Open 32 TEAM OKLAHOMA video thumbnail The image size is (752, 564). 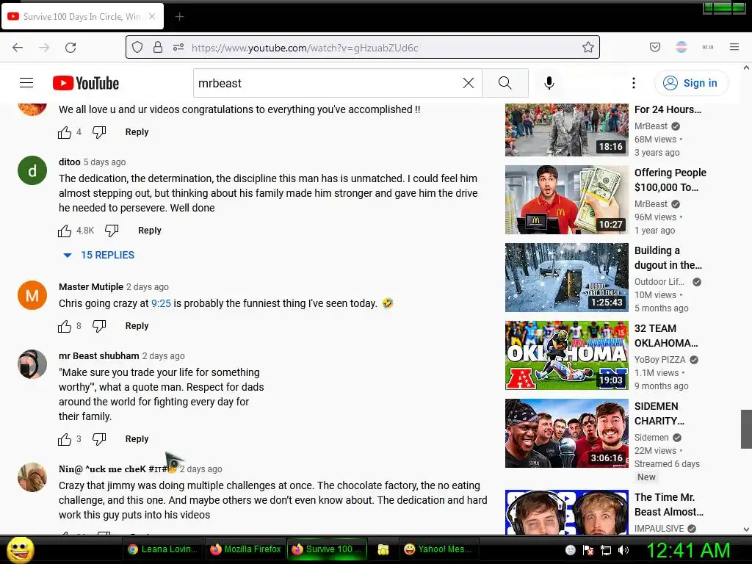566,355
